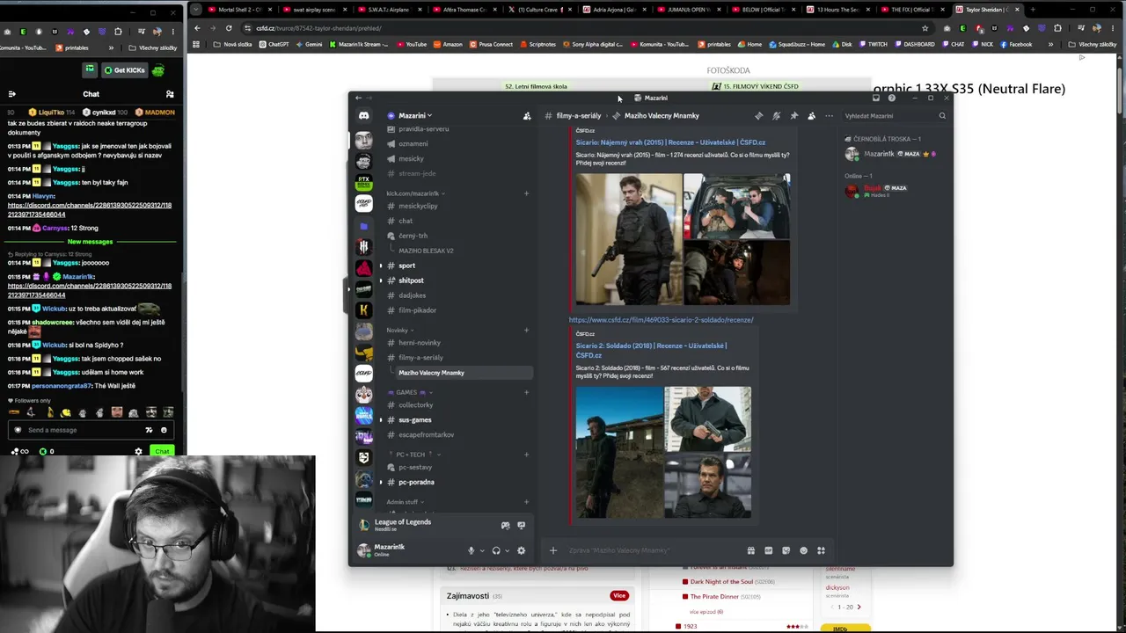Click the red Více button on CSFD page
1126x633 pixels.
pyautogui.click(x=619, y=596)
